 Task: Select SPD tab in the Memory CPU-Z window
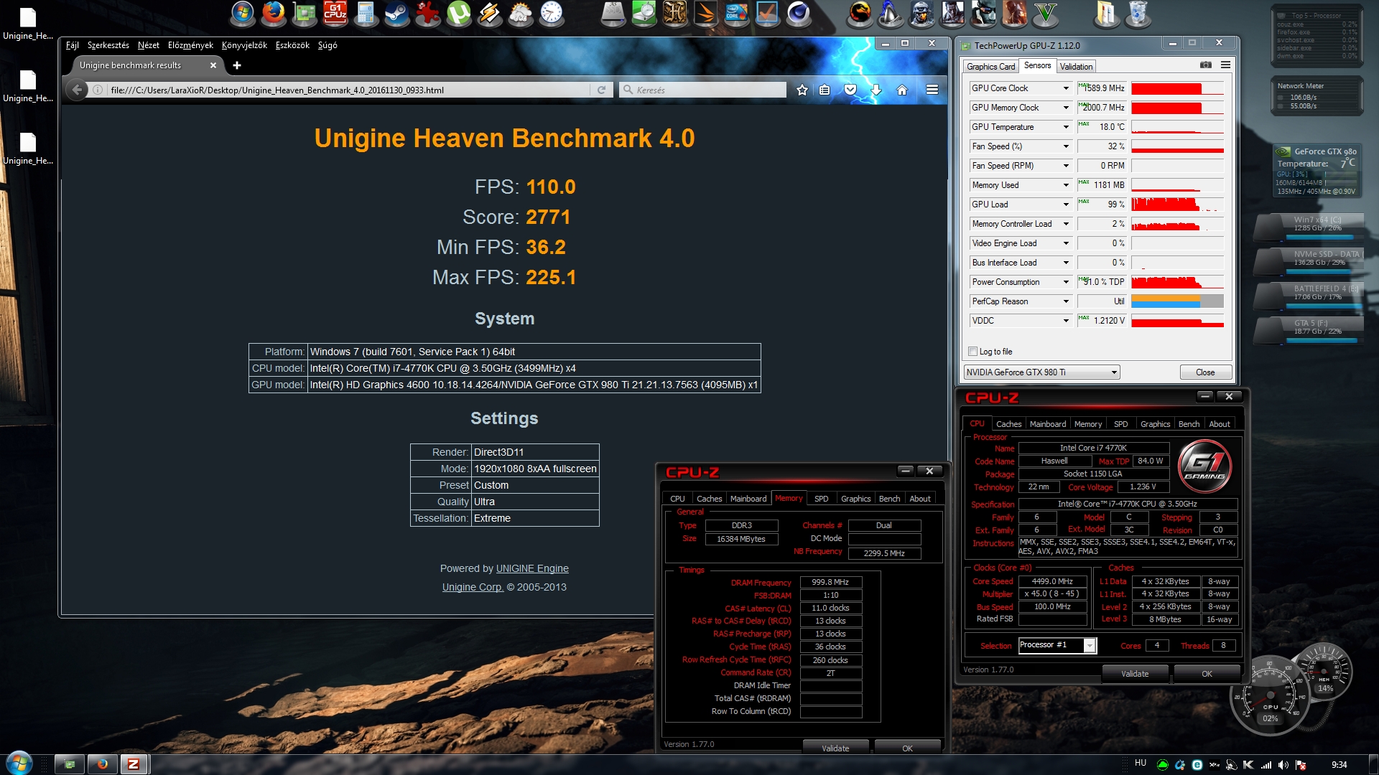tap(822, 499)
